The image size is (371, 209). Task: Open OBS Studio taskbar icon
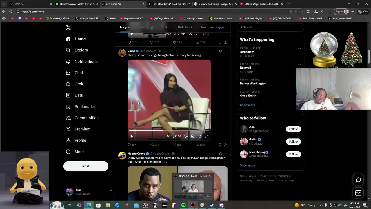[193, 205]
